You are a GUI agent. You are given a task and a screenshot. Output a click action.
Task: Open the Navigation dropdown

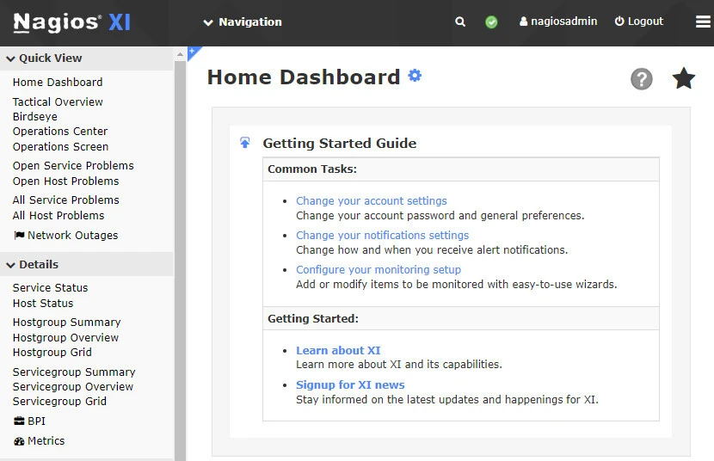click(x=243, y=22)
